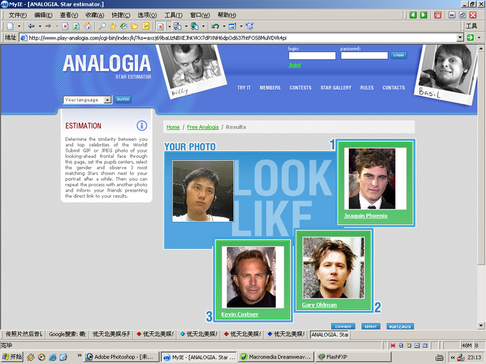Click the PARTICIPATE button
The height and width of the screenshot is (364, 486).
400,326
